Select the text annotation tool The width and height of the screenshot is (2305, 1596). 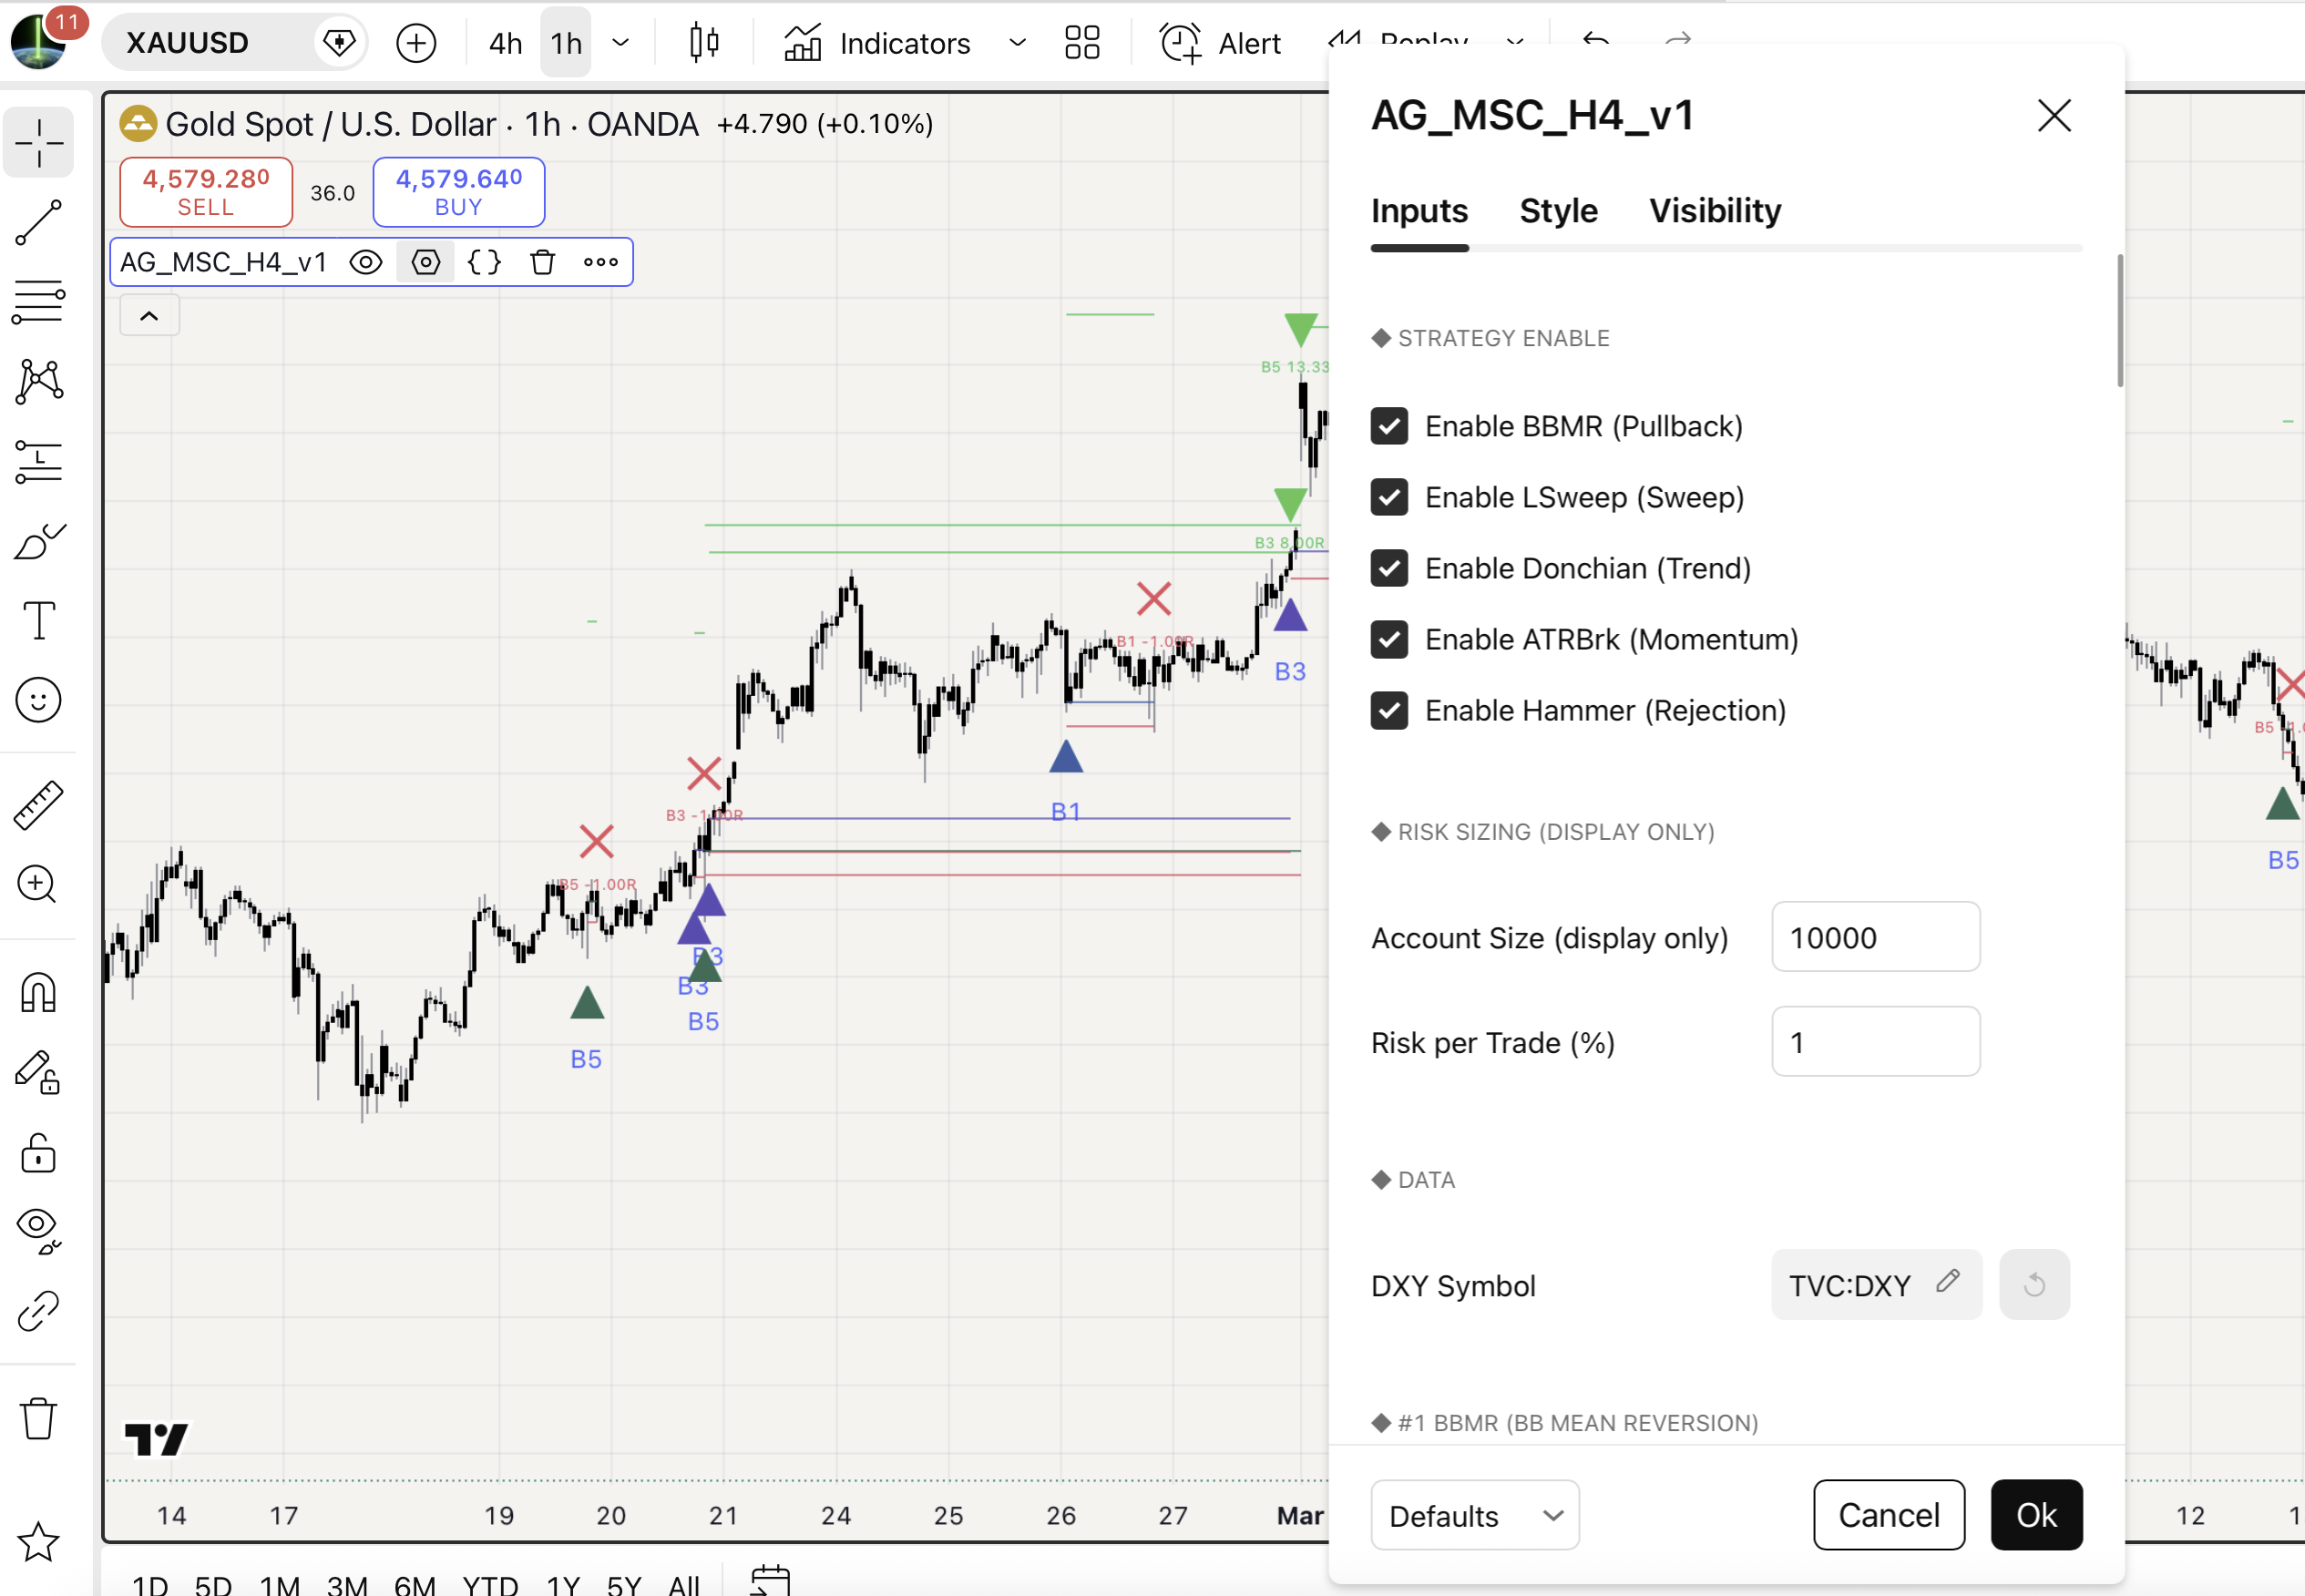tap(38, 621)
